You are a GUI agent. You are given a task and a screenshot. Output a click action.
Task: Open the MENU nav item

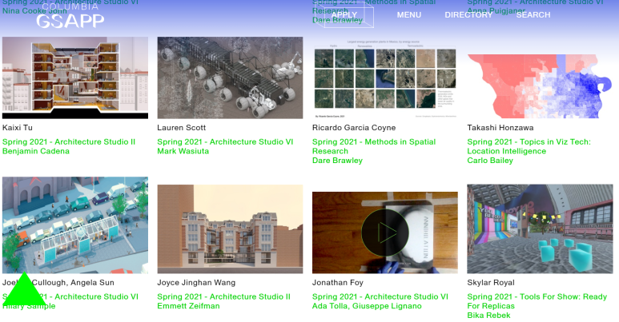pyautogui.click(x=409, y=14)
